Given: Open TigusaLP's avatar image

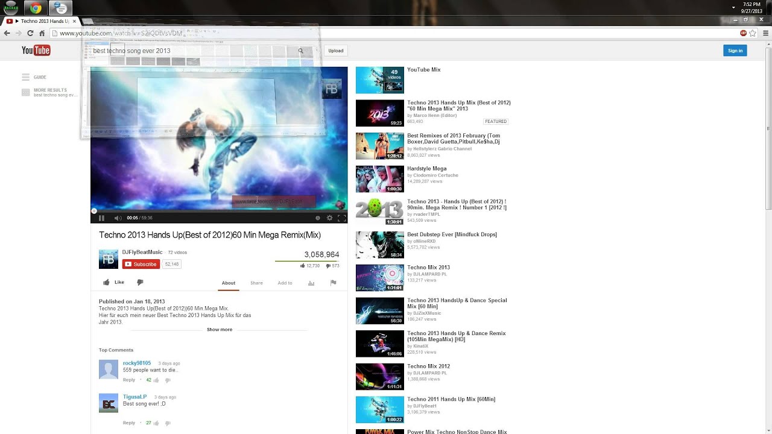Looking at the screenshot, I should pos(109,403).
